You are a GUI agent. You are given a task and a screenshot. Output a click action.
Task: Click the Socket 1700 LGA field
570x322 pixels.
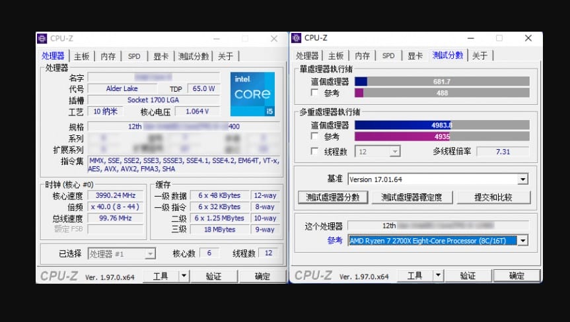click(153, 100)
